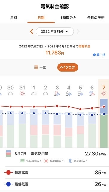Open the 1時間ごと tab
This screenshot has height=192, width=109.
68,18
